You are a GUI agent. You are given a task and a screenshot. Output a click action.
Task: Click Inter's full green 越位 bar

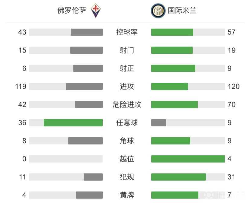pyautogui.click(x=188, y=159)
